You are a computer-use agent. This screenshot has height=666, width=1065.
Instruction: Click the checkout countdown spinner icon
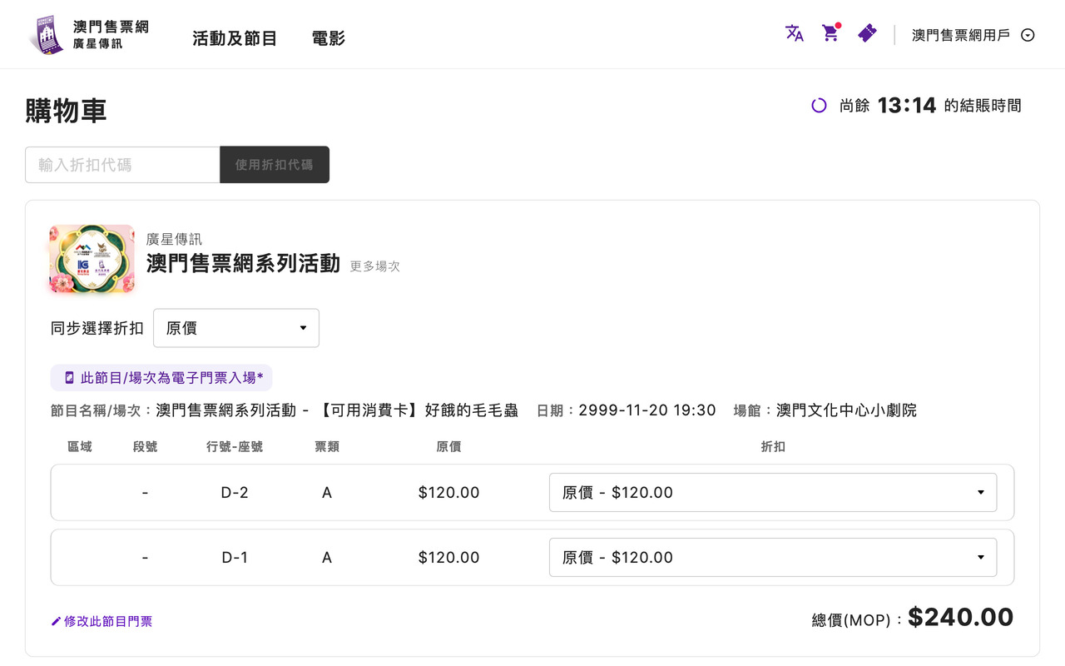tap(819, 106)
